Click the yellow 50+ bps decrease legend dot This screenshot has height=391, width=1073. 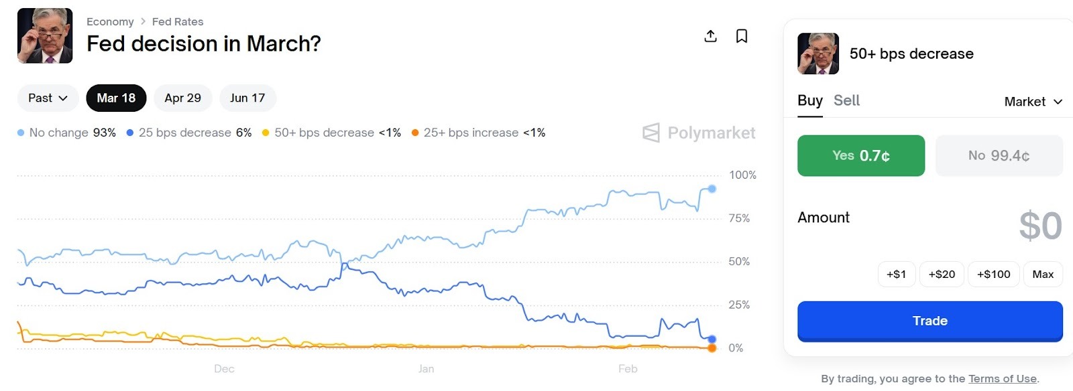[266, 133]
